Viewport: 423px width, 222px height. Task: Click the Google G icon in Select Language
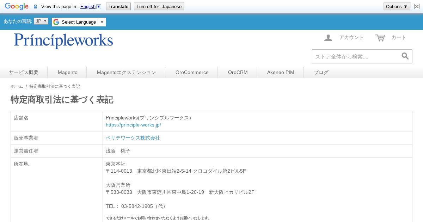point(56,22)
